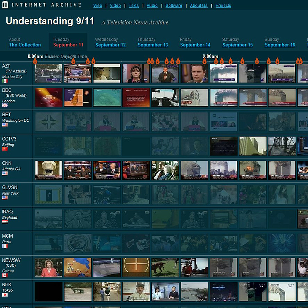Open NEWSW thumbnail with gold cross circle

pyautogui.click(x=136, y=268)
